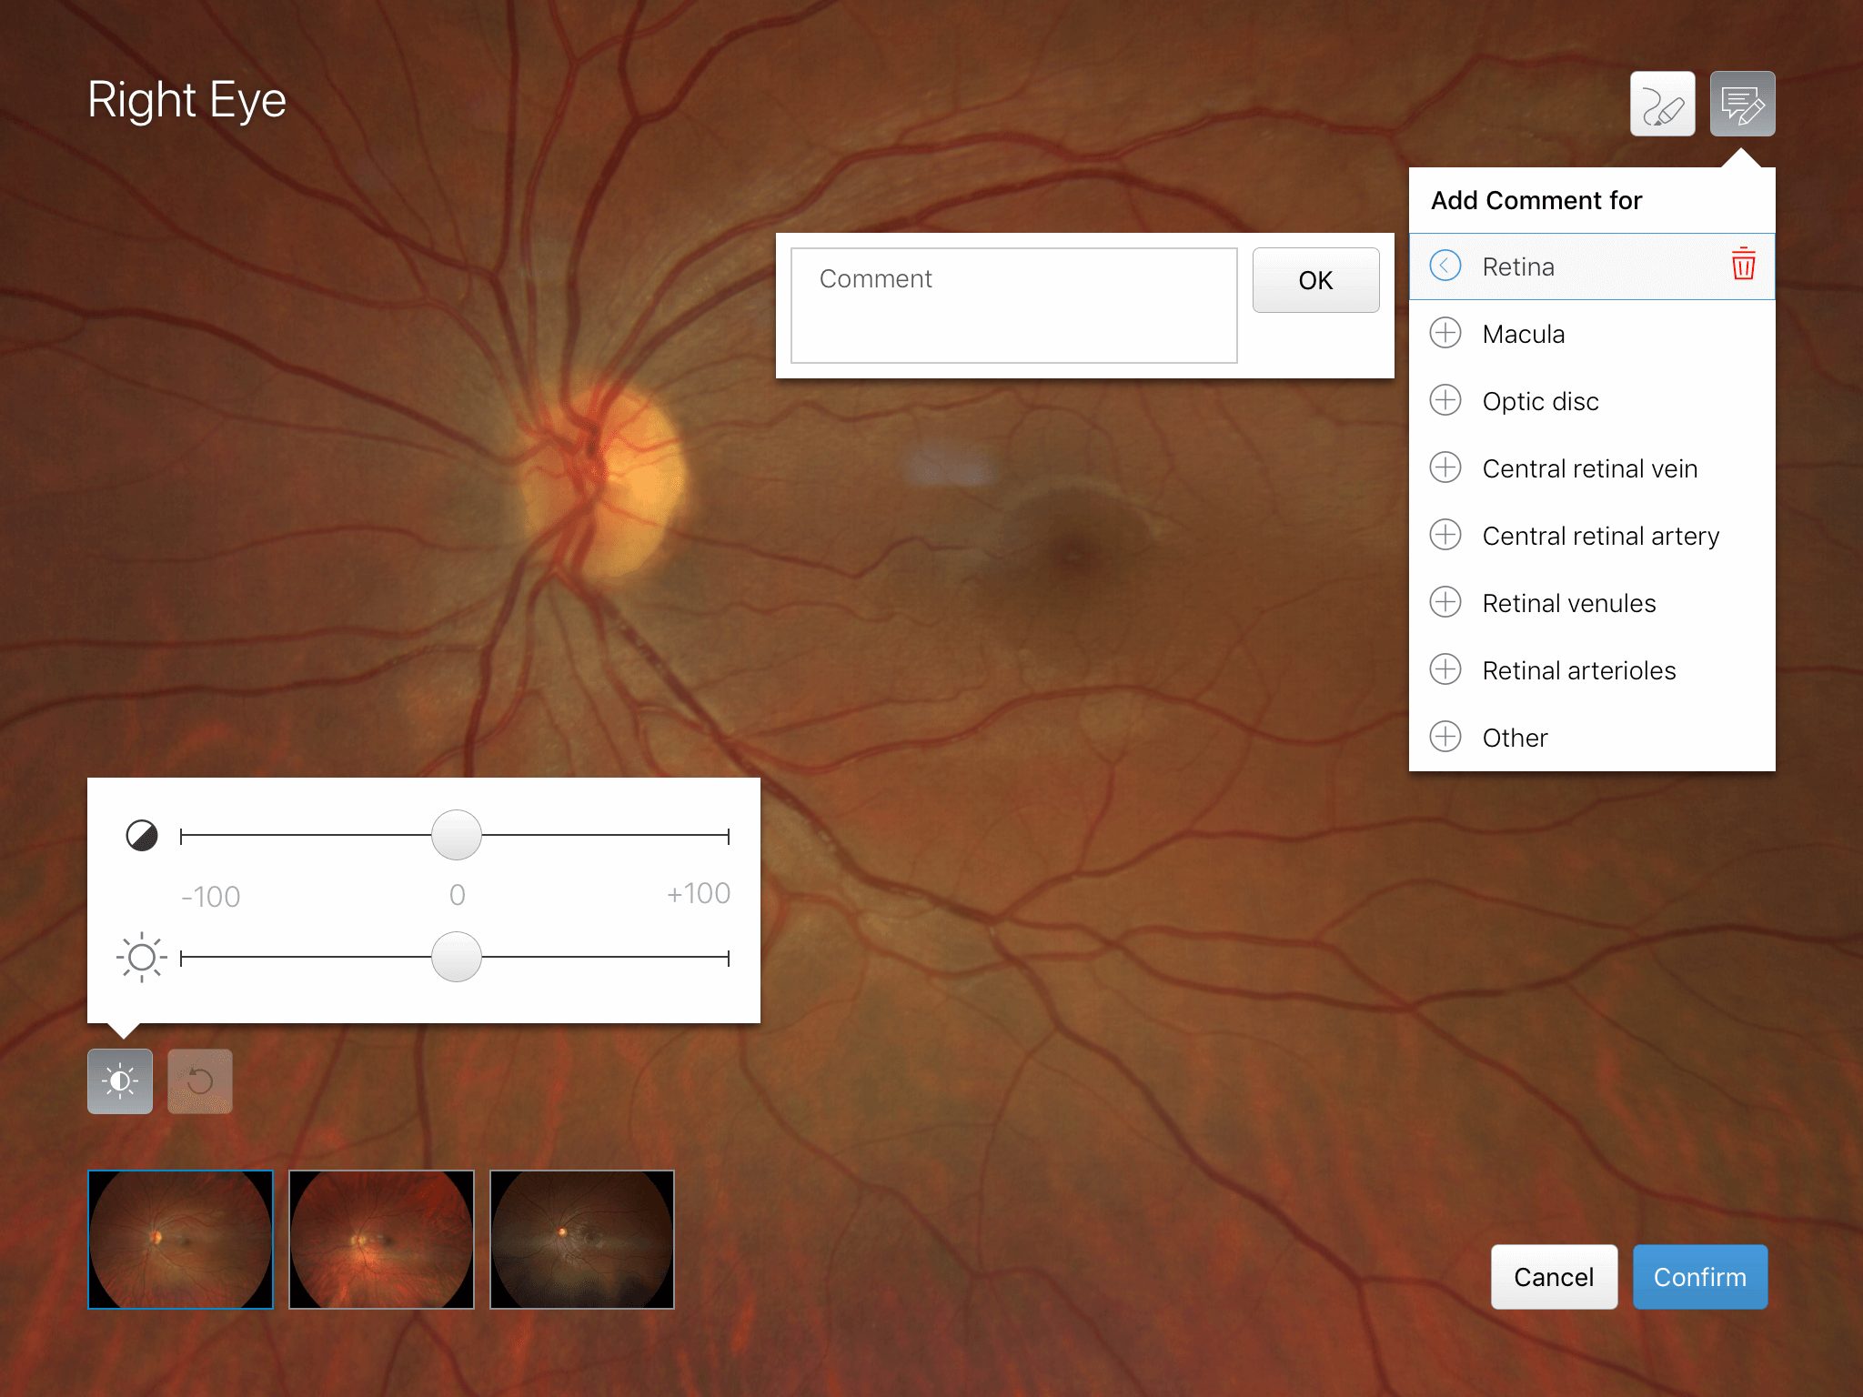This screenshot has width=1863, height=1397.
Task: Add comment for Retinal venules plus icon
Action: pyautogui.click(x=1445, y=602)
